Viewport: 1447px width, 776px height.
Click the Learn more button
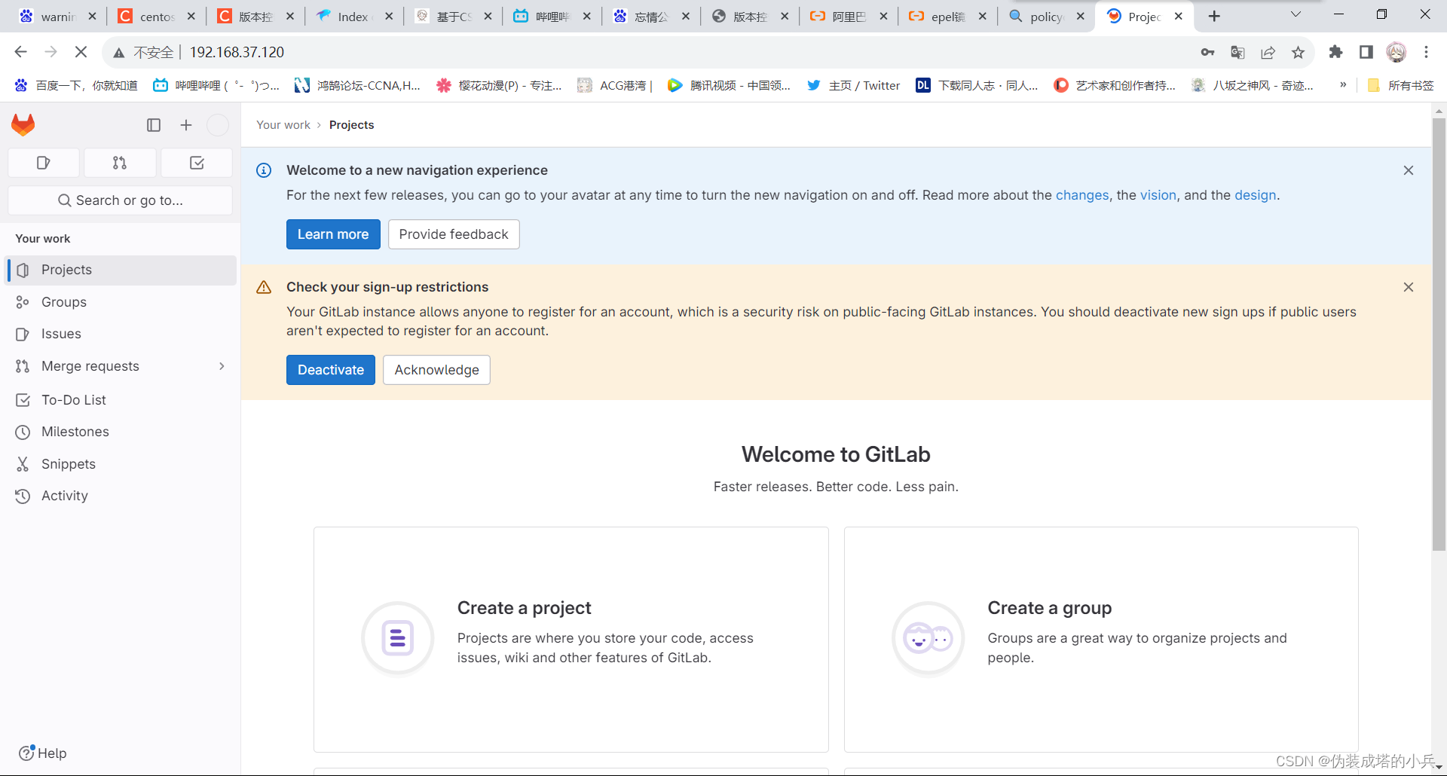pos(333,234)
